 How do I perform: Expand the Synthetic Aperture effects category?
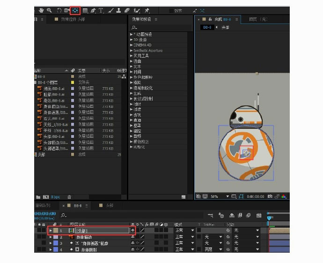(131, 50)
